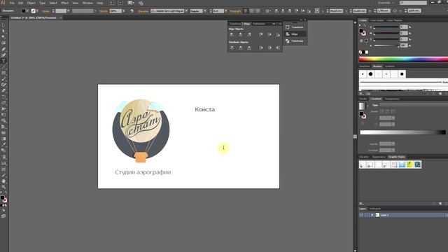Viewport: 448px width, 252px height.
Task: Click the gradient ramp in Gradient panel
Action: [403, 132]
